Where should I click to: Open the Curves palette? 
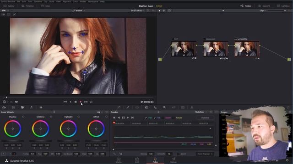tap(119, 108)
